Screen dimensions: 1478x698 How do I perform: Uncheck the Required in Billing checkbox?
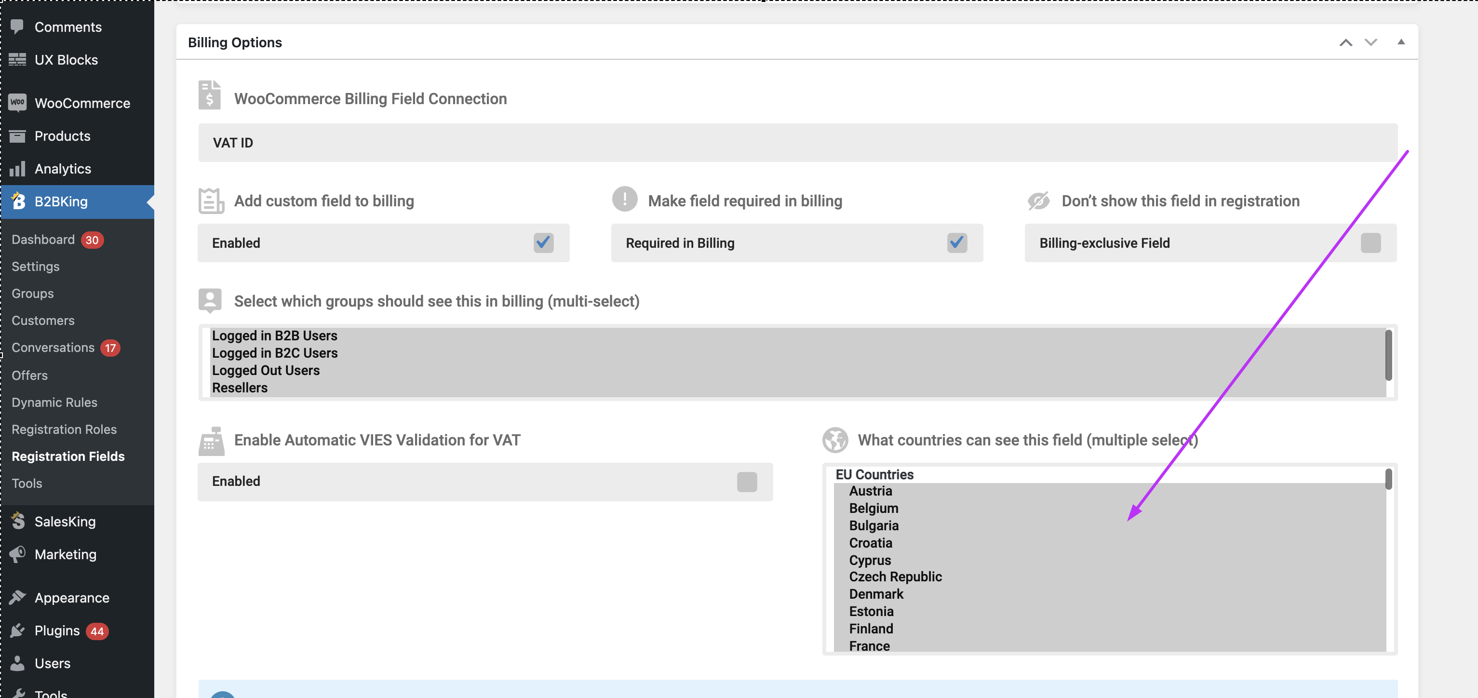[x=956, y=242]
